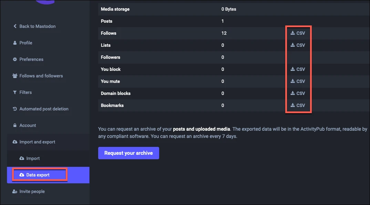Collapse the Import and export section

click(37, 142)
